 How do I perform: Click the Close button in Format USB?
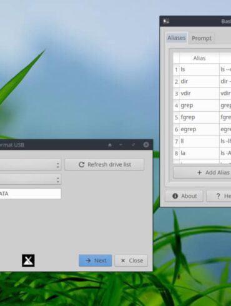131,260
